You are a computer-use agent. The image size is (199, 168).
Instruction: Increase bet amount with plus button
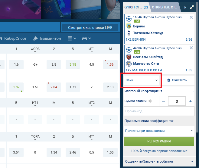point(190,101)
